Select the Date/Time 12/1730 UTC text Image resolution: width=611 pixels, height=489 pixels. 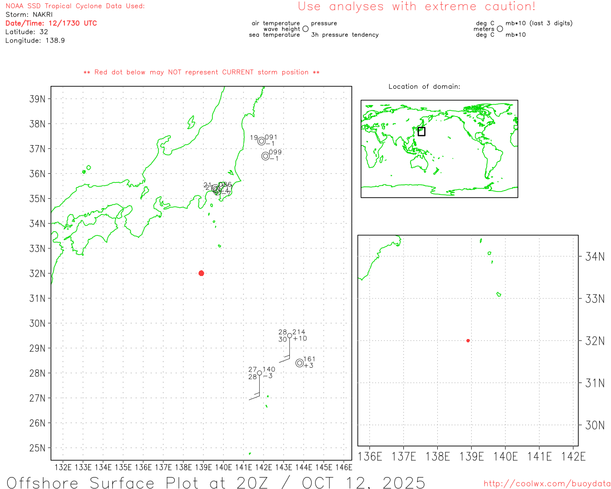pos(51,23)
